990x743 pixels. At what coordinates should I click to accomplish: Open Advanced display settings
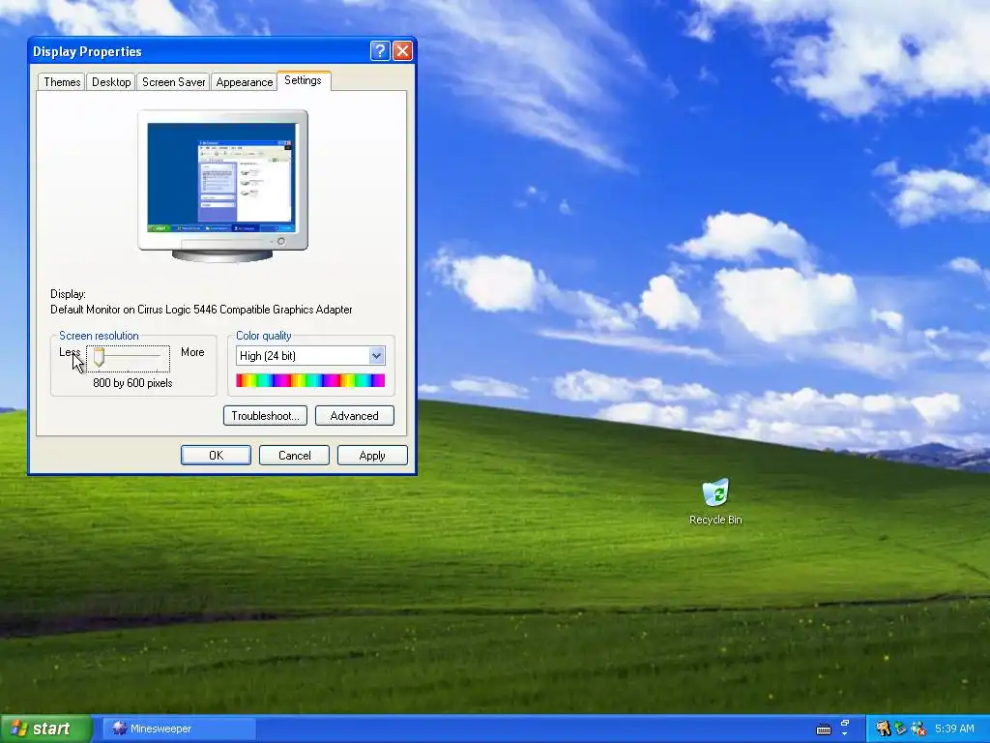pos(355,416)
